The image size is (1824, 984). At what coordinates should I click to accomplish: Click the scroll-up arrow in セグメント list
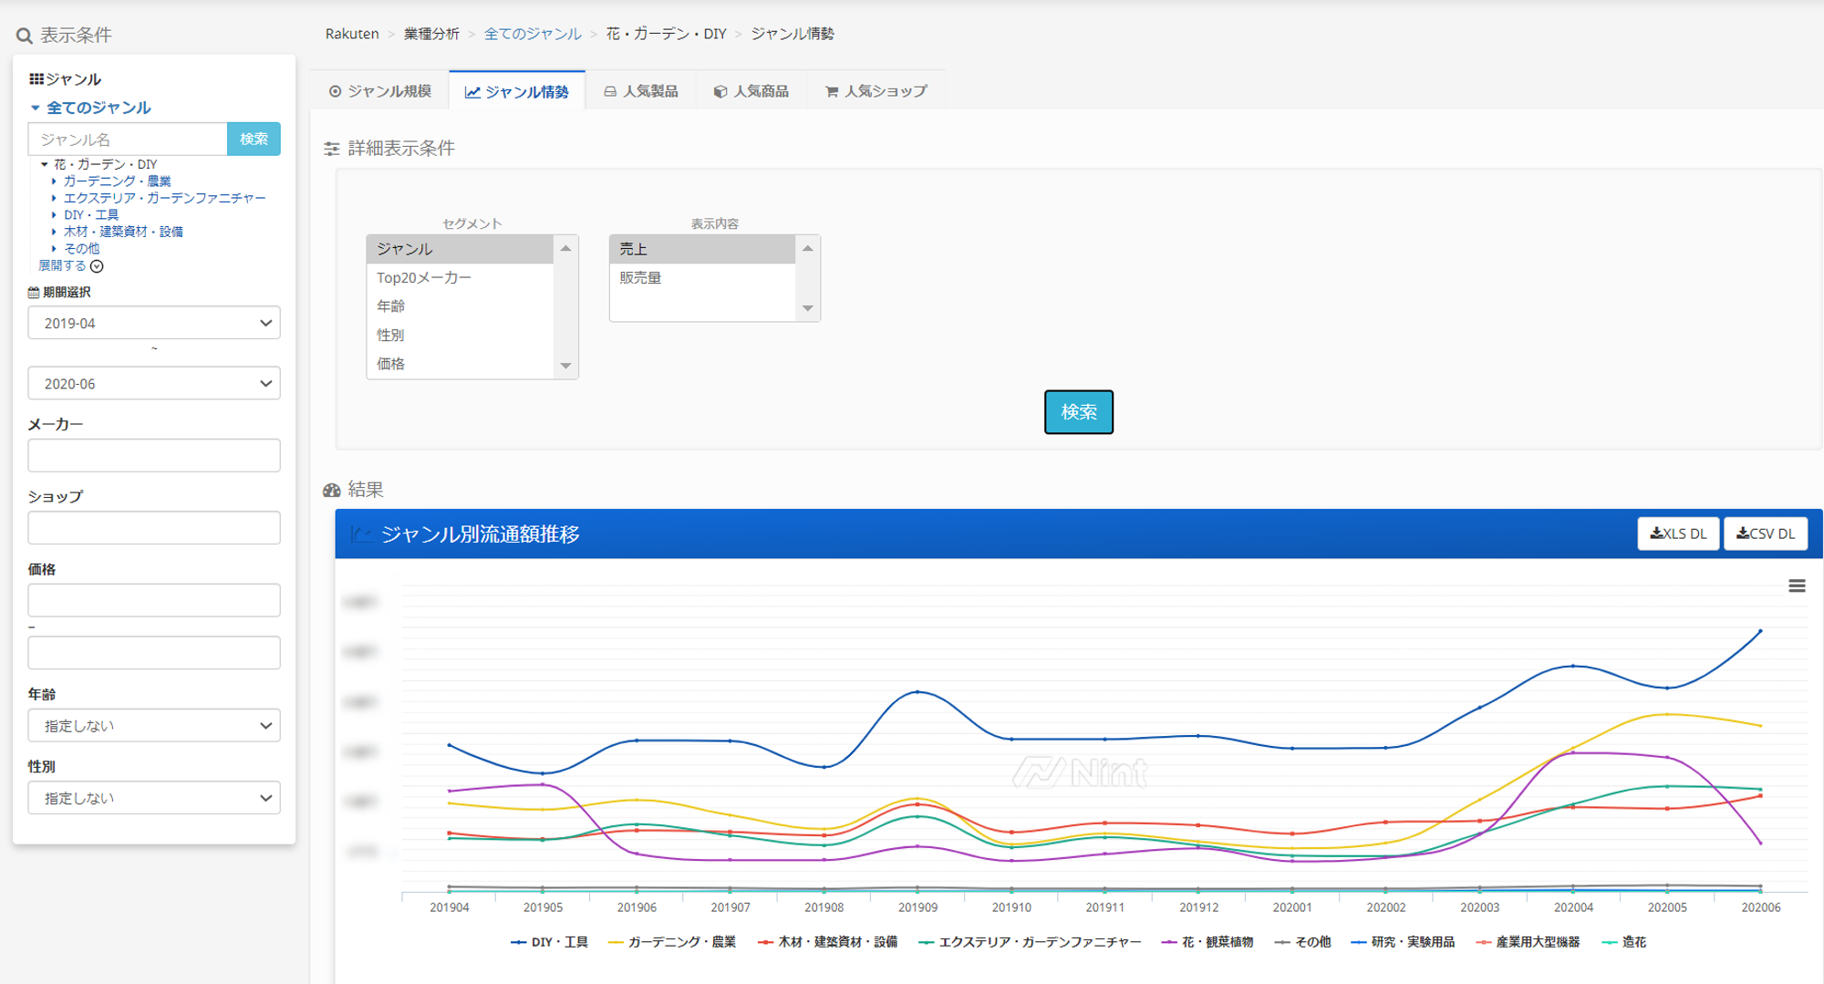pyautogui.click(x=565, y=249)
